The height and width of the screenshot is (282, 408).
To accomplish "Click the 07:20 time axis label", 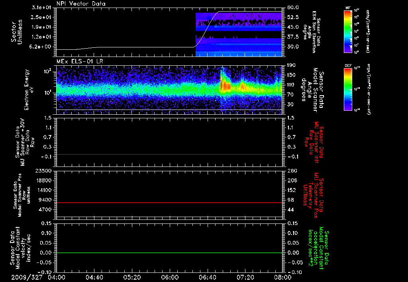I will pos(245,276).
